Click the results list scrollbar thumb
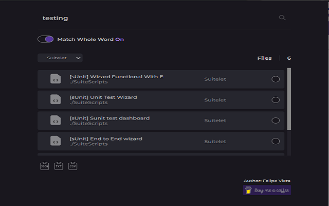Image resolution: width=329 pixels, height=206 pixels. tap(289, 99)
